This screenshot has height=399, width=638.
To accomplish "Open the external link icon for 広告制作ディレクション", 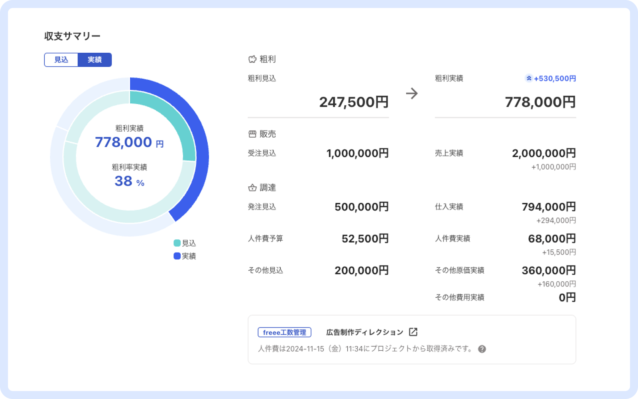I will (x=413, y=332).
